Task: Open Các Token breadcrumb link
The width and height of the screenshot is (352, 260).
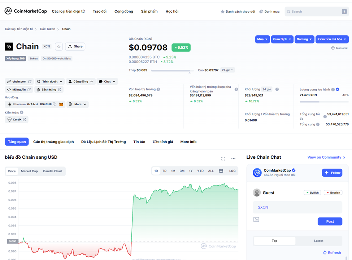Action: 47,29
